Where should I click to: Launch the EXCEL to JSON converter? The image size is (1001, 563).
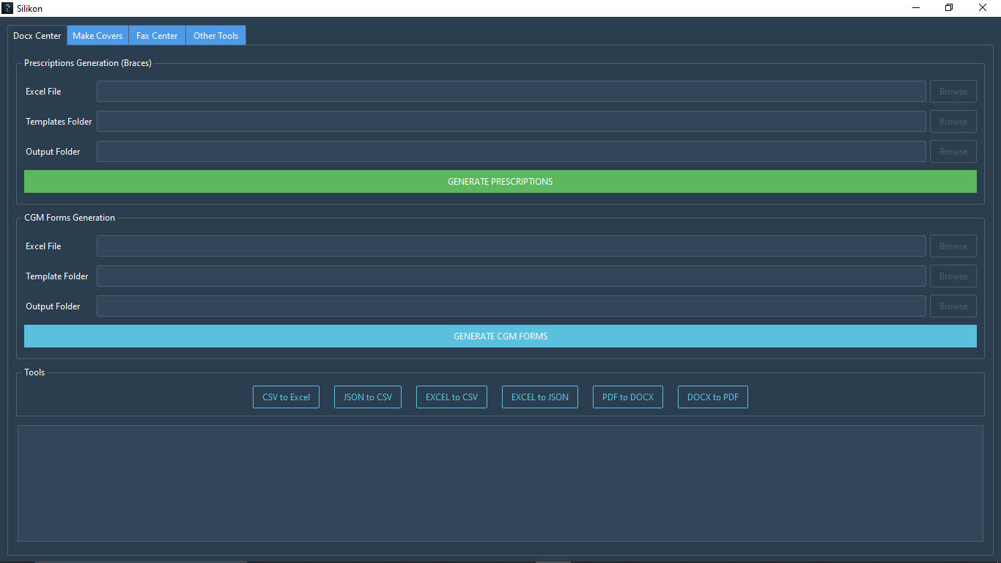click(x=540, y=397)
